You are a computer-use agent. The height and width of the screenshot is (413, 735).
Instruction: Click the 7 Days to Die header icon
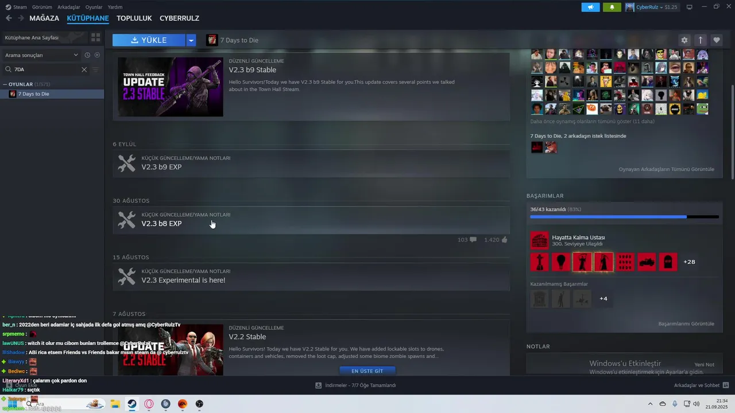[212, 40]
